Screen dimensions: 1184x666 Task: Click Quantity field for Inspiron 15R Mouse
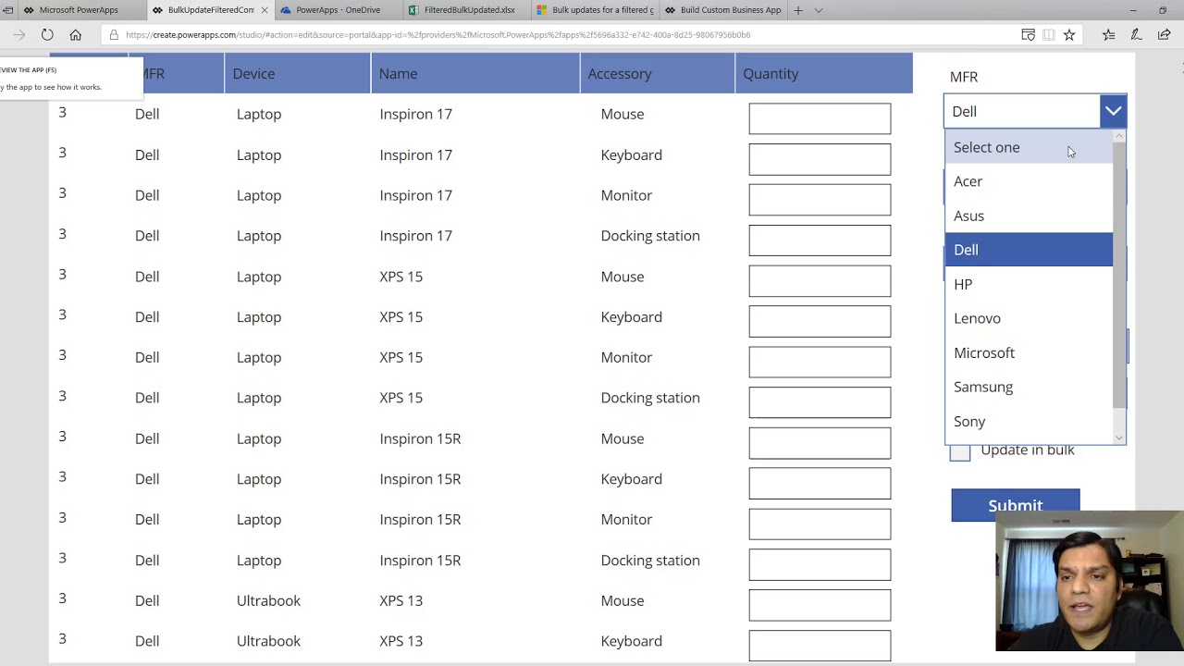click(x=820, y=443)
